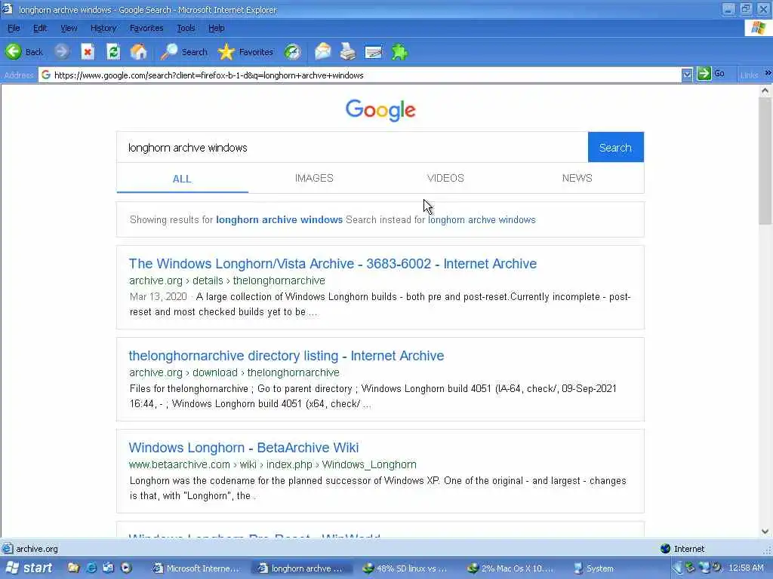Screen dimensions: 773x579
Task: Click the 12:58 AM system clock
Action: tap(746, 568)
